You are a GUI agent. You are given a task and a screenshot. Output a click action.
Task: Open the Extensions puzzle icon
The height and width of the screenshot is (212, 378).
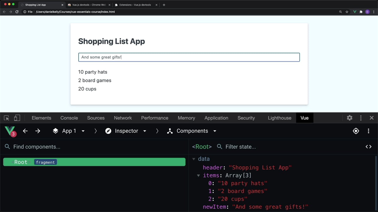[x=361, y=12]
